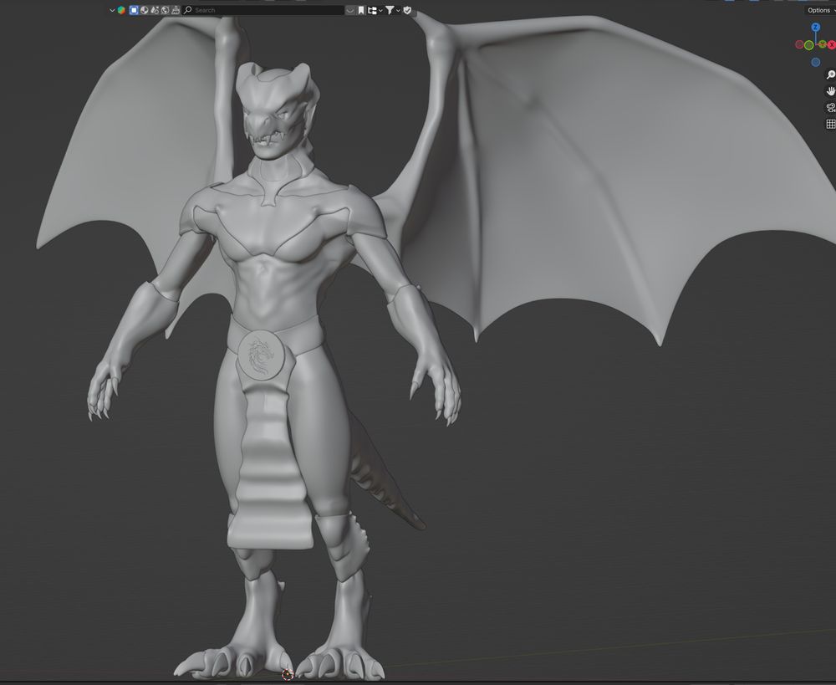Viewport: 836px width, 685px height.
Task: Click the zoom magnifier viewport button
Action: (831, 74)
